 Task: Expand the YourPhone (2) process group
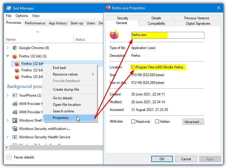coord(8,95)
